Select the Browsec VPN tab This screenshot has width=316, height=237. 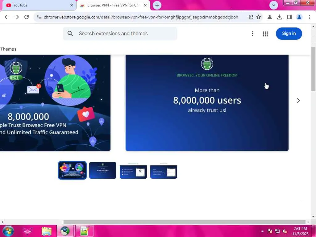[113, 5]
